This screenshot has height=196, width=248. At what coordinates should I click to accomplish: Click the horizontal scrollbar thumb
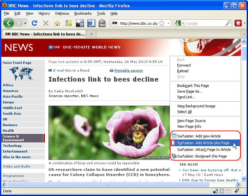coord(108,185)
